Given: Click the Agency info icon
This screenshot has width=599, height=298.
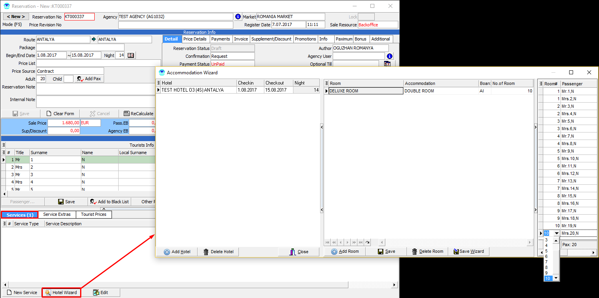Looking at the screenshot, I should coord(238,17).
